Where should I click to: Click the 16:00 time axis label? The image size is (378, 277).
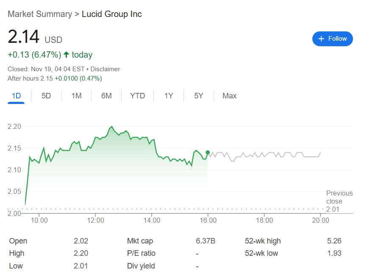[x=208, y=220]
